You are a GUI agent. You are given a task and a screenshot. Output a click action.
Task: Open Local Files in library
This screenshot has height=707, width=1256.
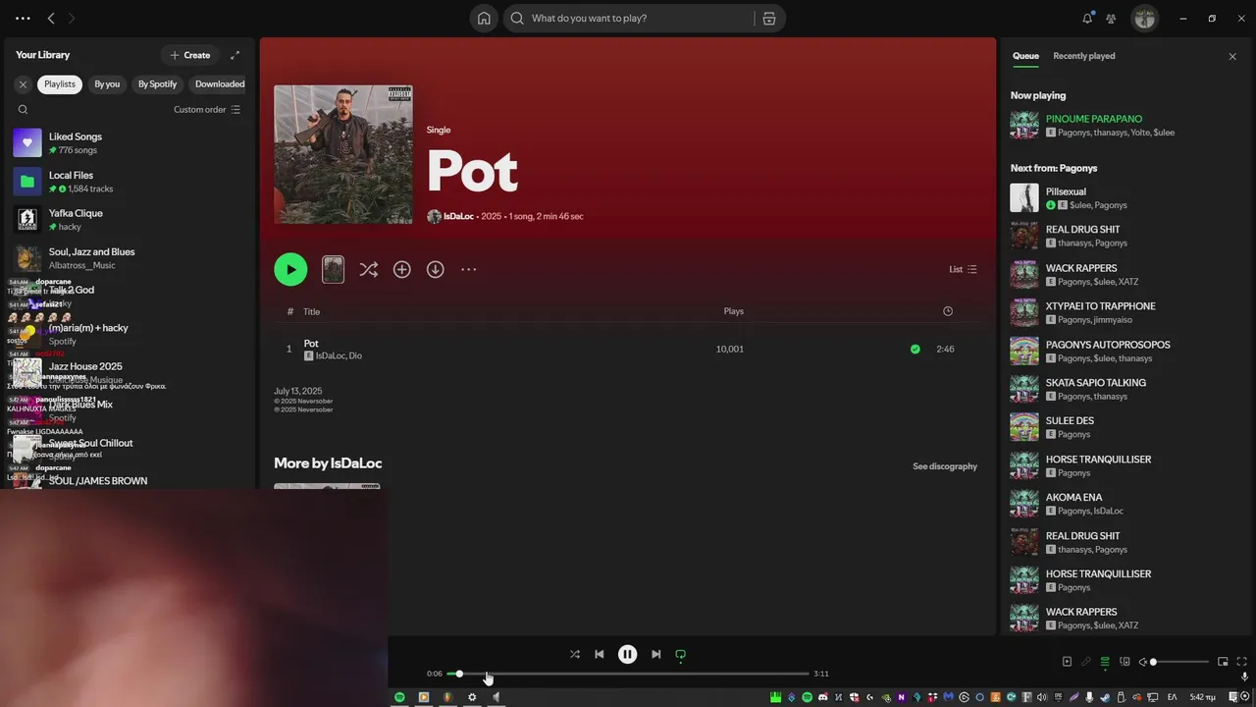pos(130,182)
